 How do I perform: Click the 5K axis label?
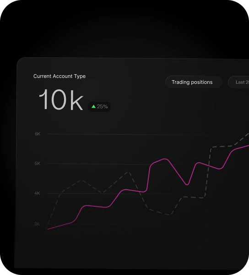click(x=38, y=164)
